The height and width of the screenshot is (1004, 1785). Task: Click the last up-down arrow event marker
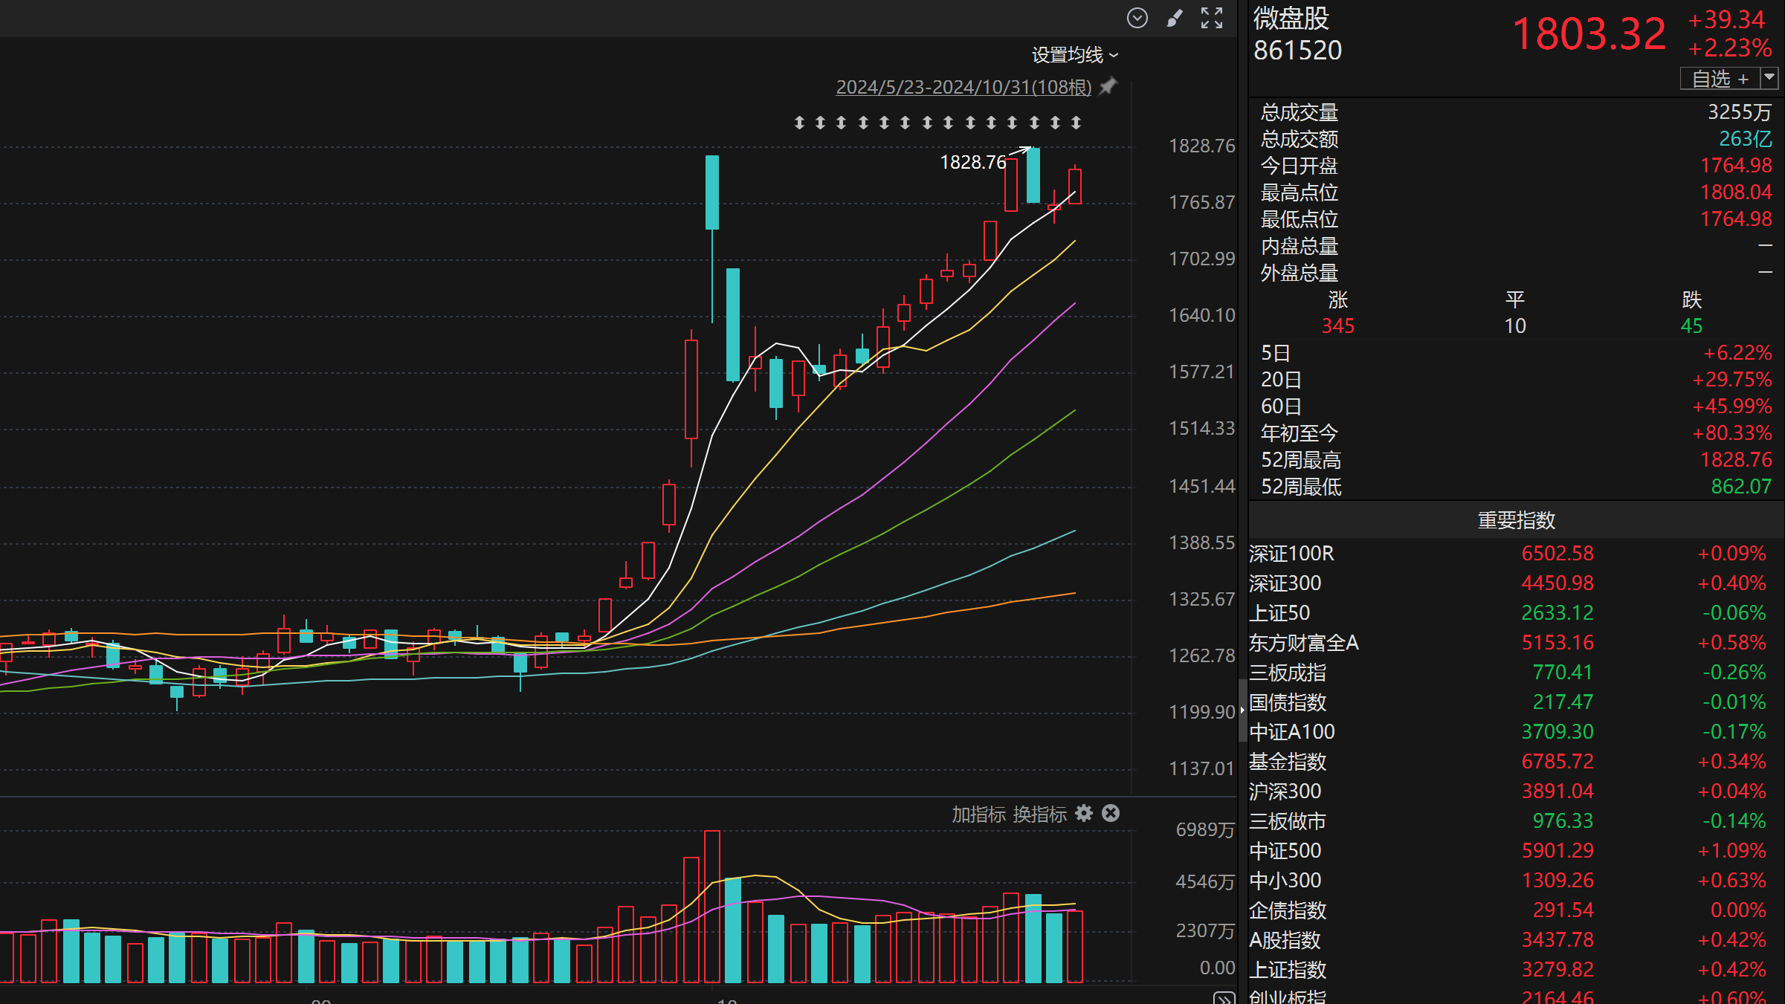[x=1076, y=122]
